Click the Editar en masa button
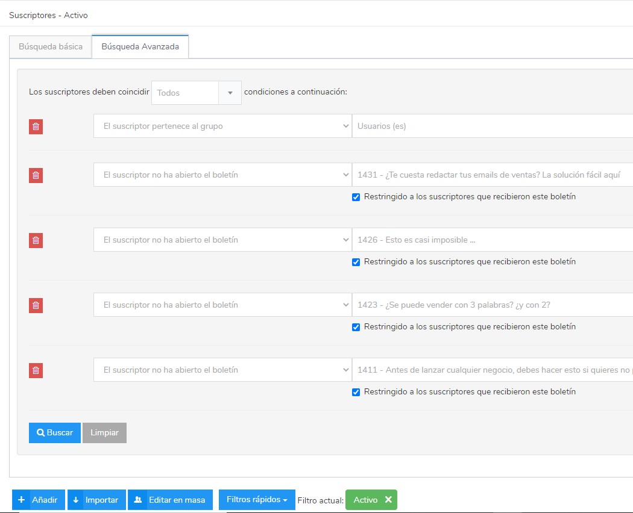The height and width of the screenshot is (513, 633). pos(170,500)
